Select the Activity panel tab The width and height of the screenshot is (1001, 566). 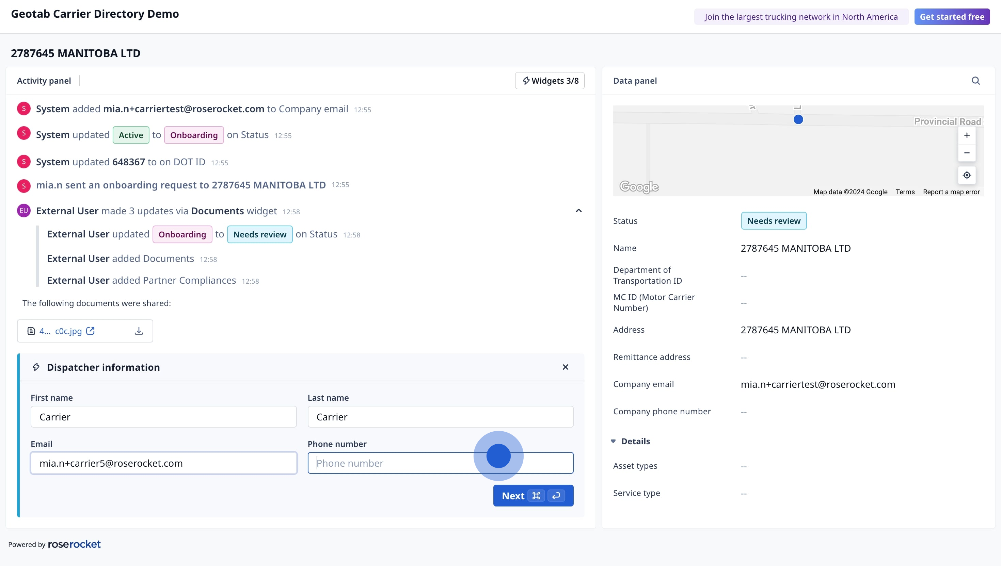(x=44, y=81)
